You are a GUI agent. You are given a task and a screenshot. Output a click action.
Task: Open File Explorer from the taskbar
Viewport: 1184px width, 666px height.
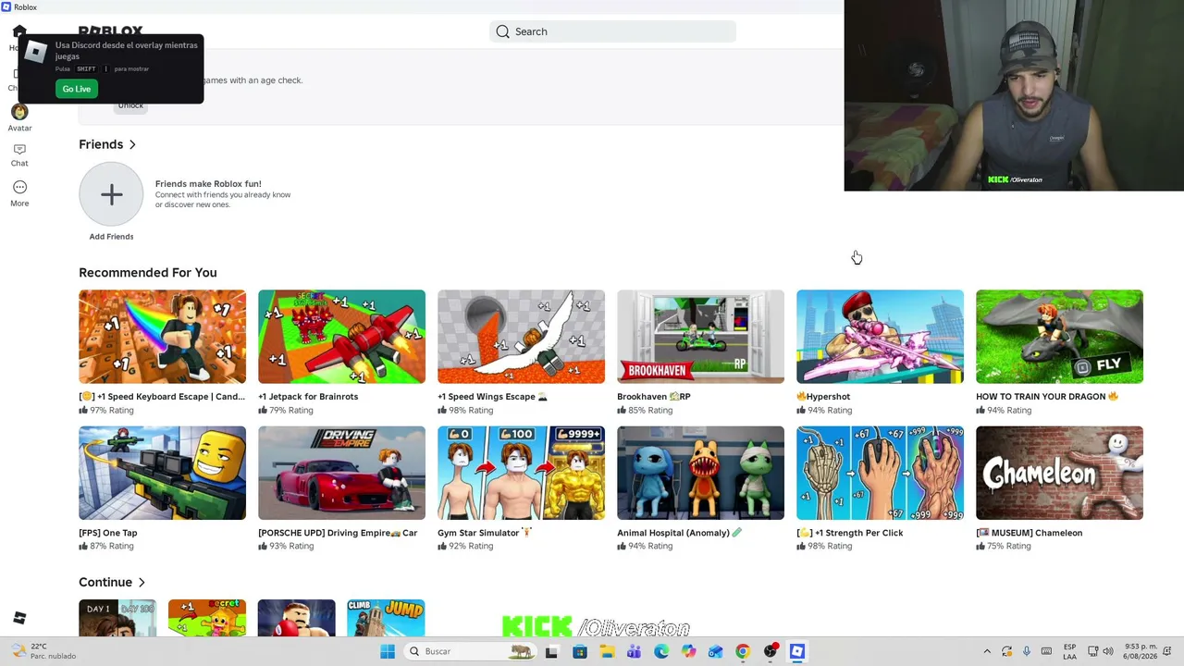607,651
